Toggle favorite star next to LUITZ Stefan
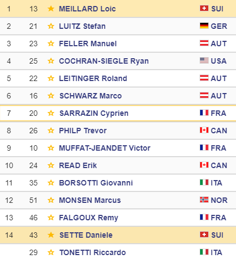This screenshot has width=236, height=260. tap(51, 26)
